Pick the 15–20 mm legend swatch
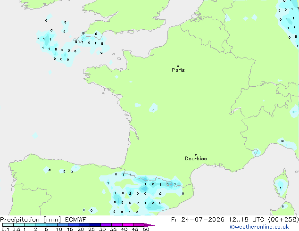This screenshot has width=299, height=231. tap(73, 225)
